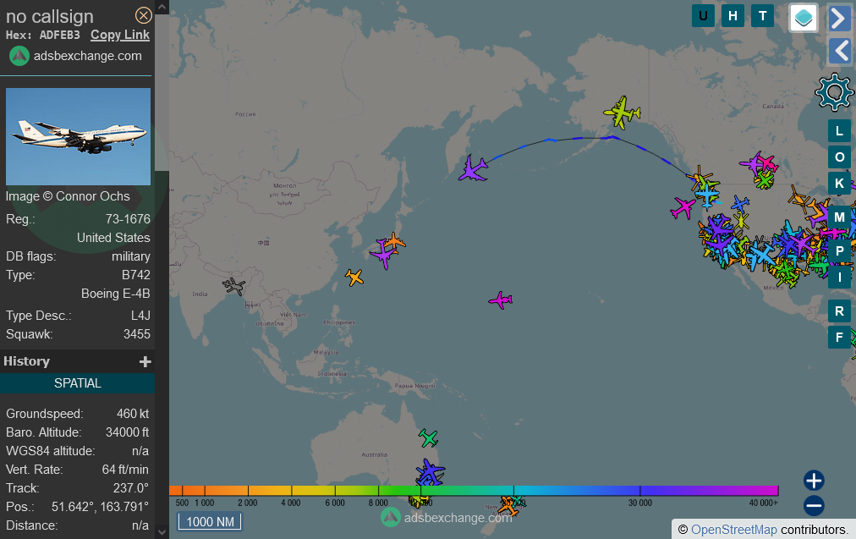The image size is (856, 539).
Task: Toggle the O button on map
Action: tap(840, 157)
